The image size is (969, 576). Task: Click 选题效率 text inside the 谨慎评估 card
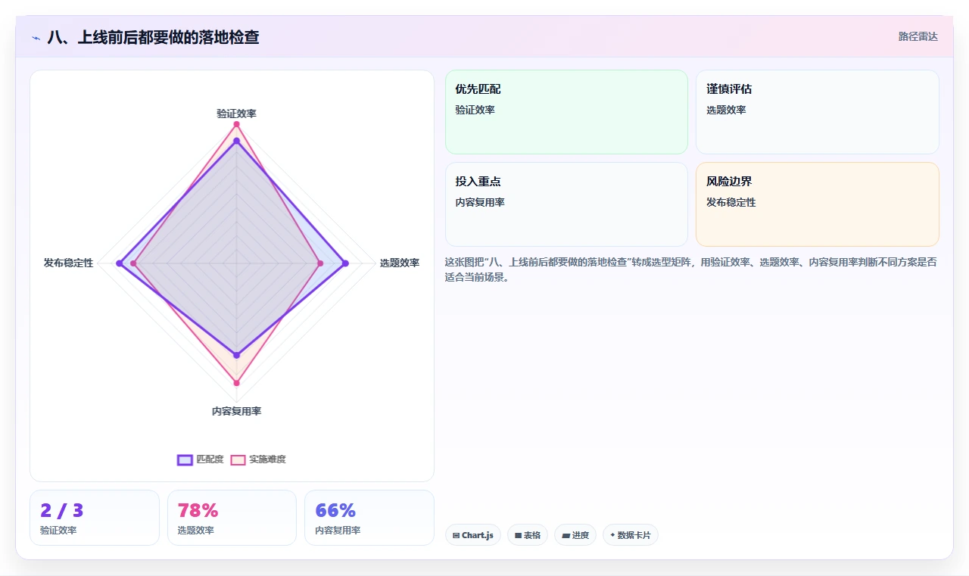[726, 110]
